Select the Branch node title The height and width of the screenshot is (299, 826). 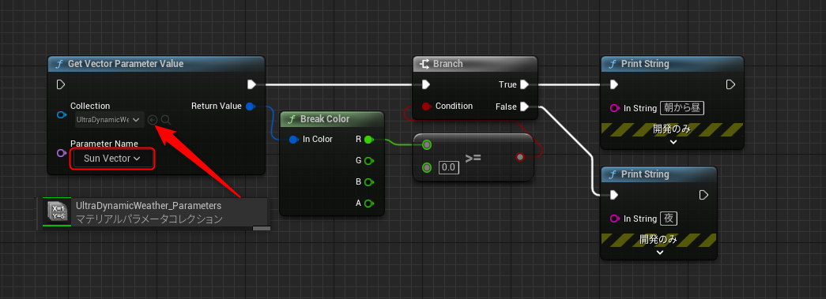click(x=447, y=64)
